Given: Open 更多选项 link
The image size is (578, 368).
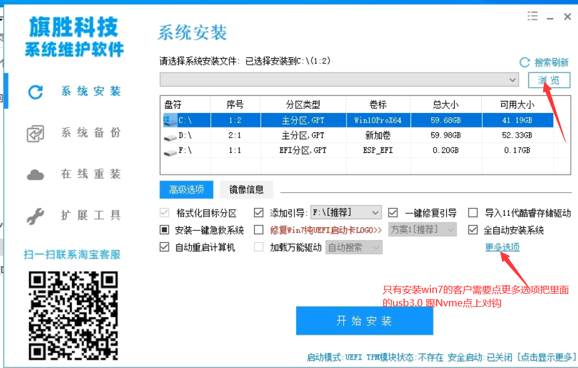Looking at the screenshot, I should (502, 247).
